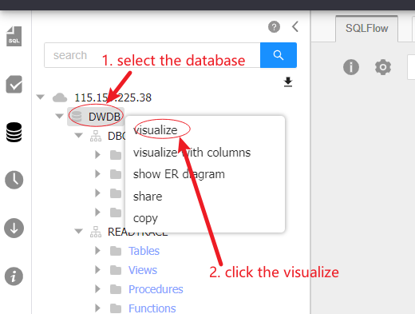The height and width of the screenshot is (314, 415).
Task: Click the blue search magnifier button
Action: point(279,55)
